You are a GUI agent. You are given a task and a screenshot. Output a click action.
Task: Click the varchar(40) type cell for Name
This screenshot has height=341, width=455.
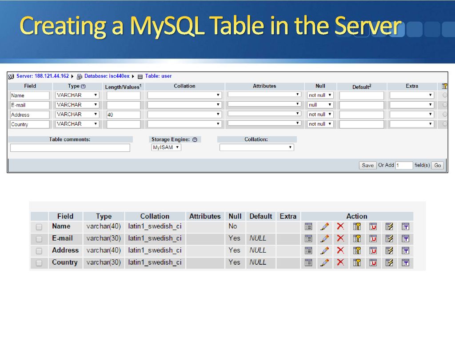pos(104,226)
